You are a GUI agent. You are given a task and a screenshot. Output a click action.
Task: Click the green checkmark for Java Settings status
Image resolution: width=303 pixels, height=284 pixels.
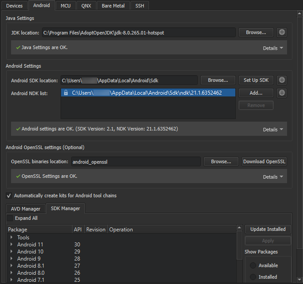(x=18, y=47)
